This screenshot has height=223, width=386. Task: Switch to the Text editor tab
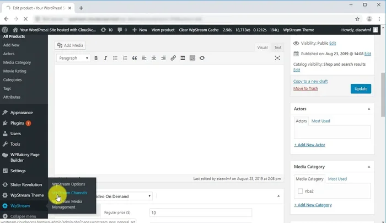click(277, 47)
